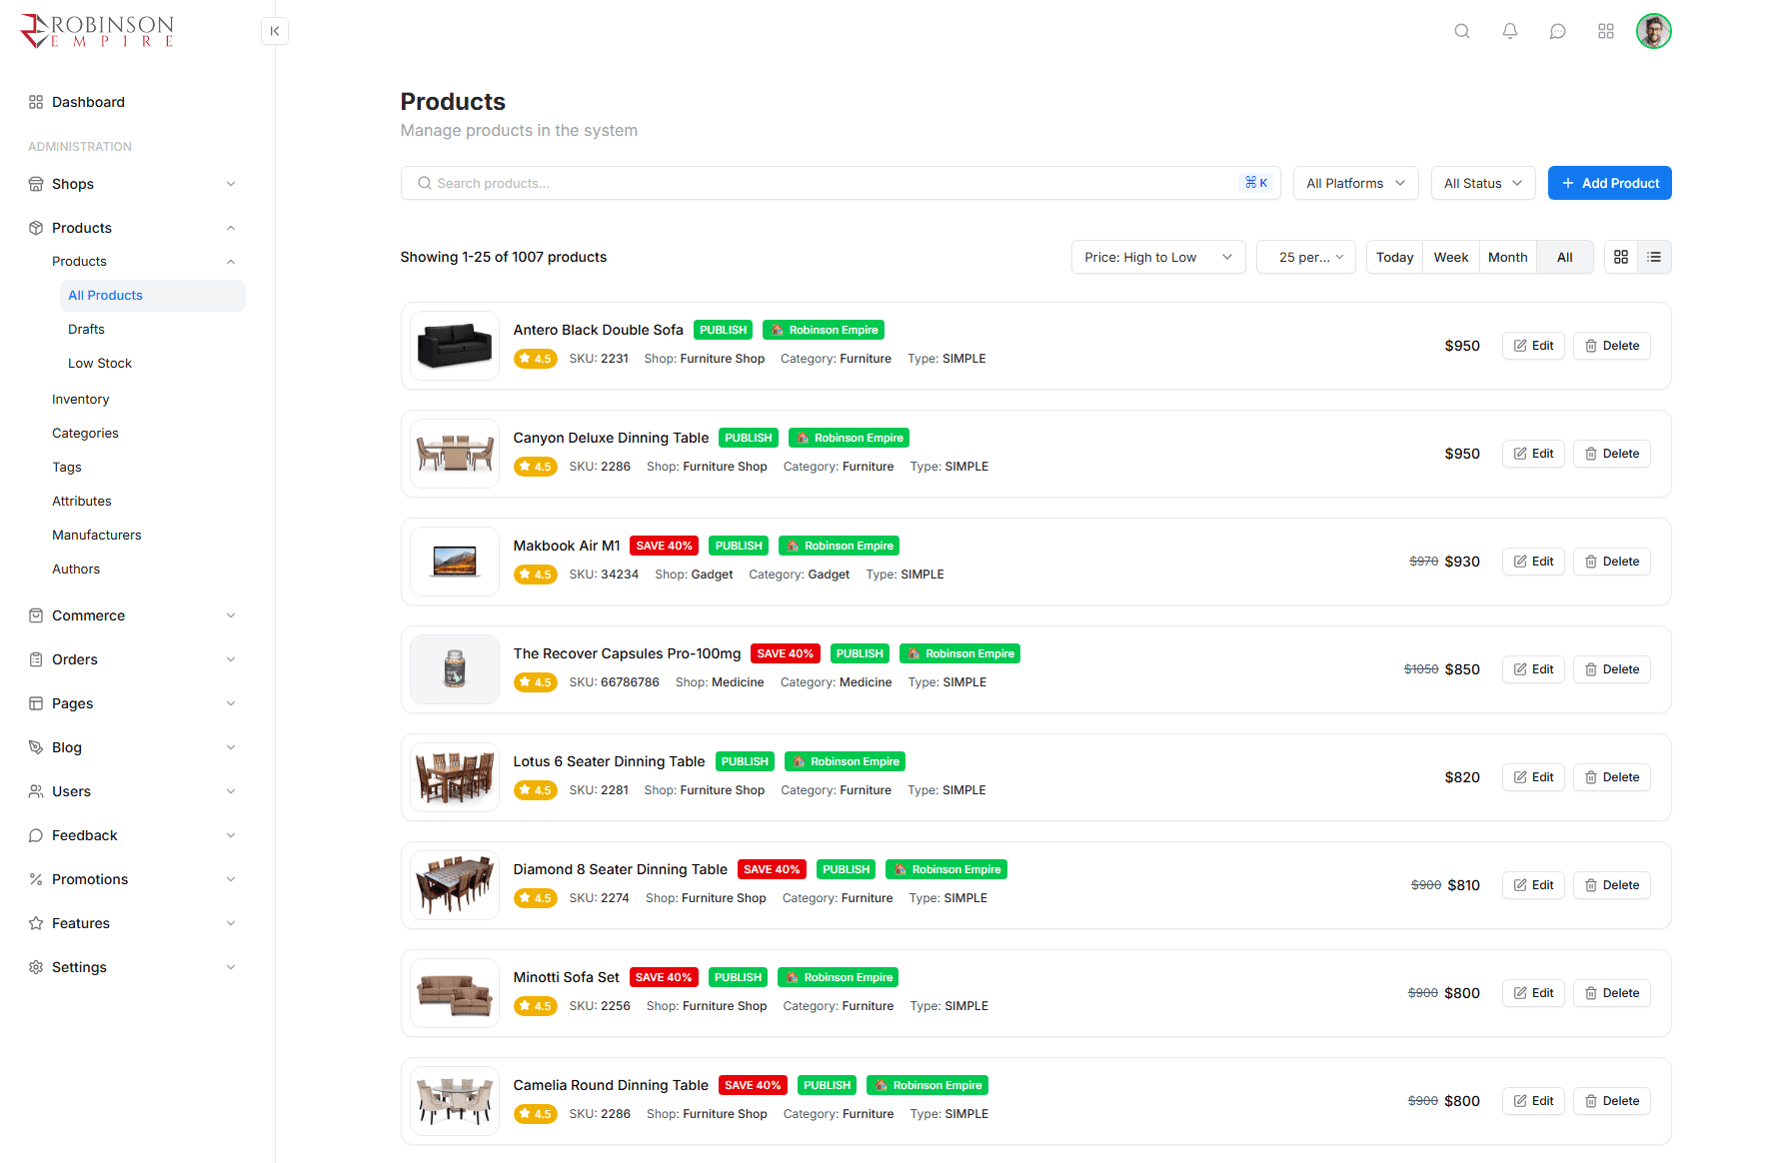Open Drafts under All Products
The image size is (1792, 1163).
86,329
